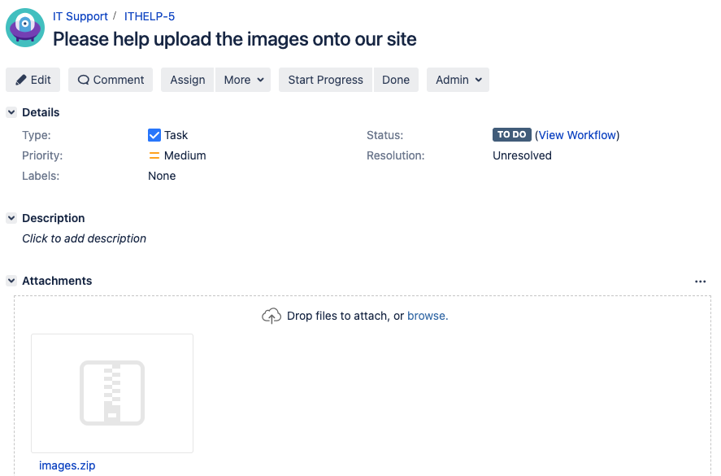Image resolution: width=721 pixels, height=476 pixels.
Task: Click the Assign button
Action: coord(187,80)
